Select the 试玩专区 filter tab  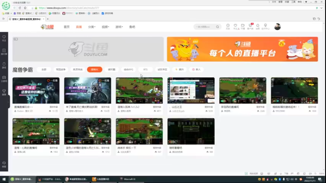coord(162,70)
